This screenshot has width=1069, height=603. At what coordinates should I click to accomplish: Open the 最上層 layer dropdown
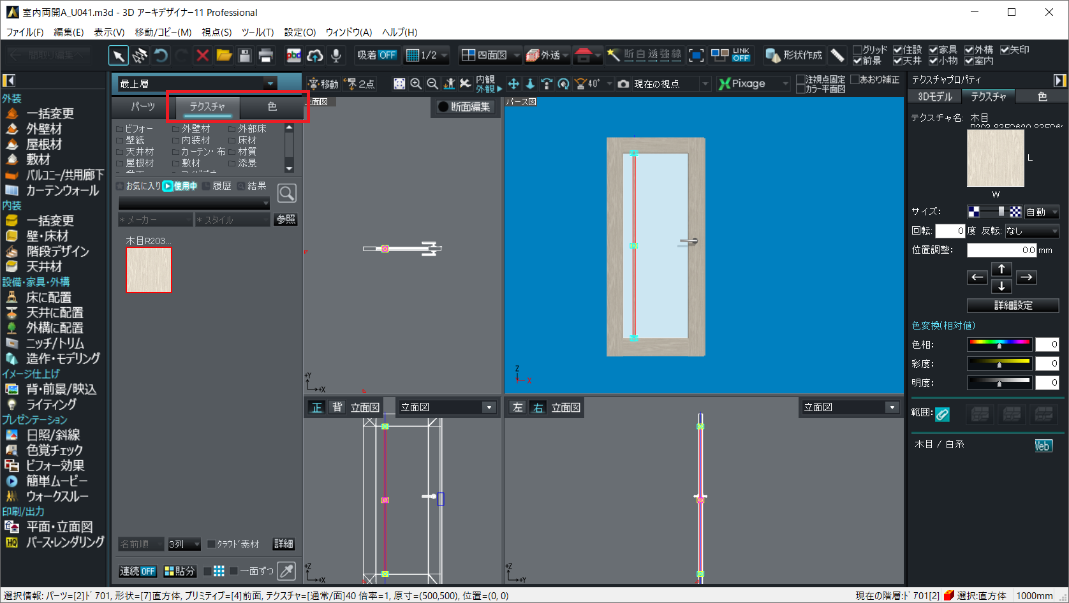coord(270,84)
